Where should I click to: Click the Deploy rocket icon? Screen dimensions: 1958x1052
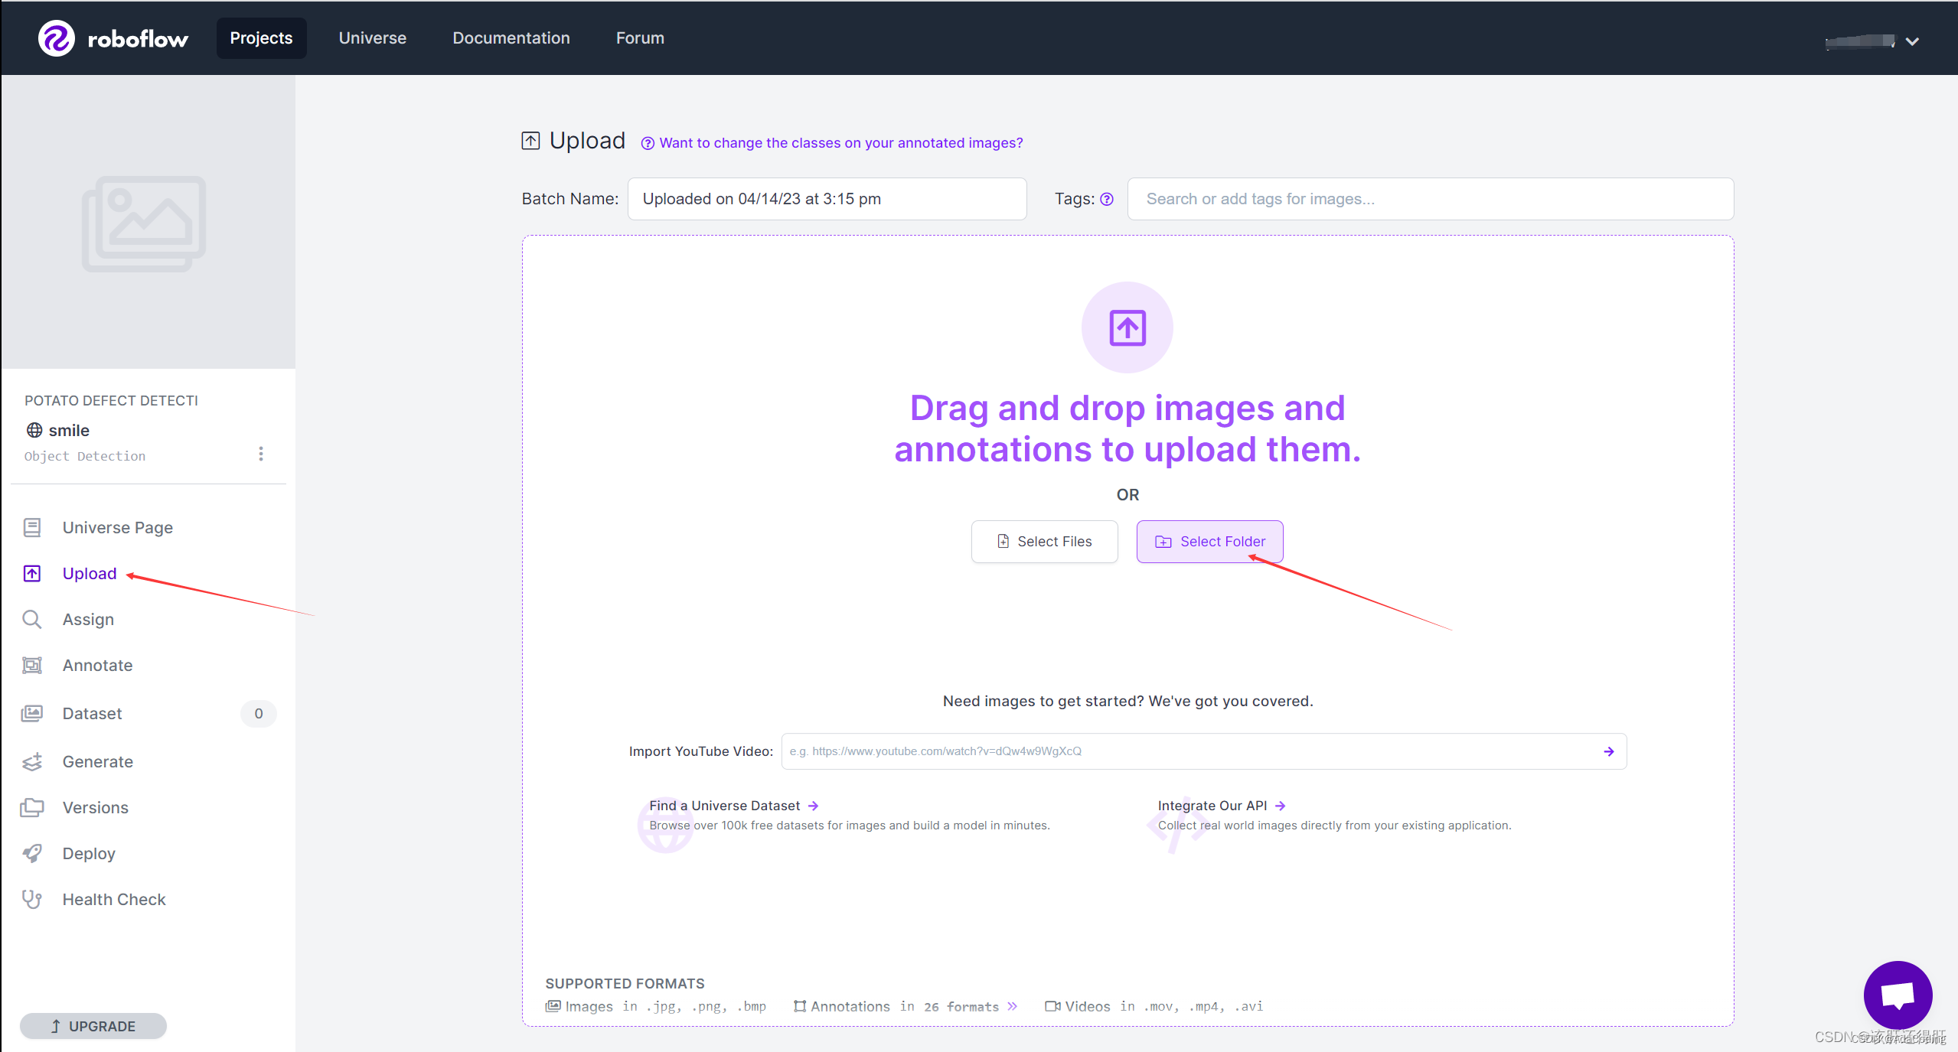click(x=32, y=853)
